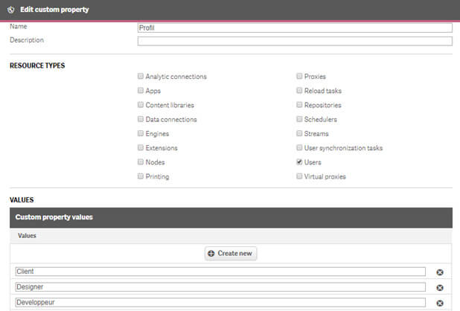Uncheck the Users checkbox
Screen dimensions: 460x311
pyautogui.click(x=299, y=161)
